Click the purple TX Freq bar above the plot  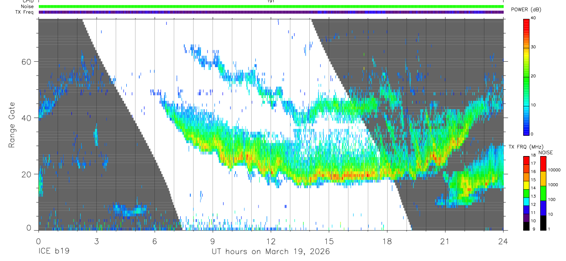click(271, 12)
